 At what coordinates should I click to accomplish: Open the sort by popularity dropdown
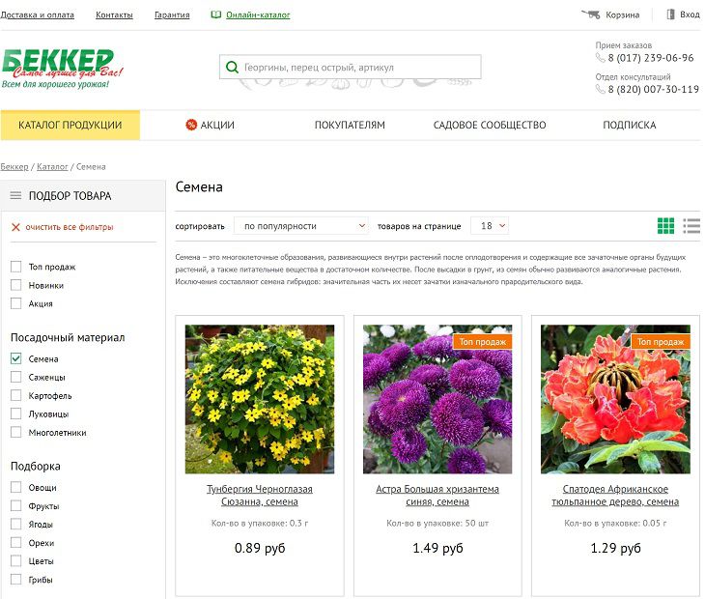coord(301,226)
